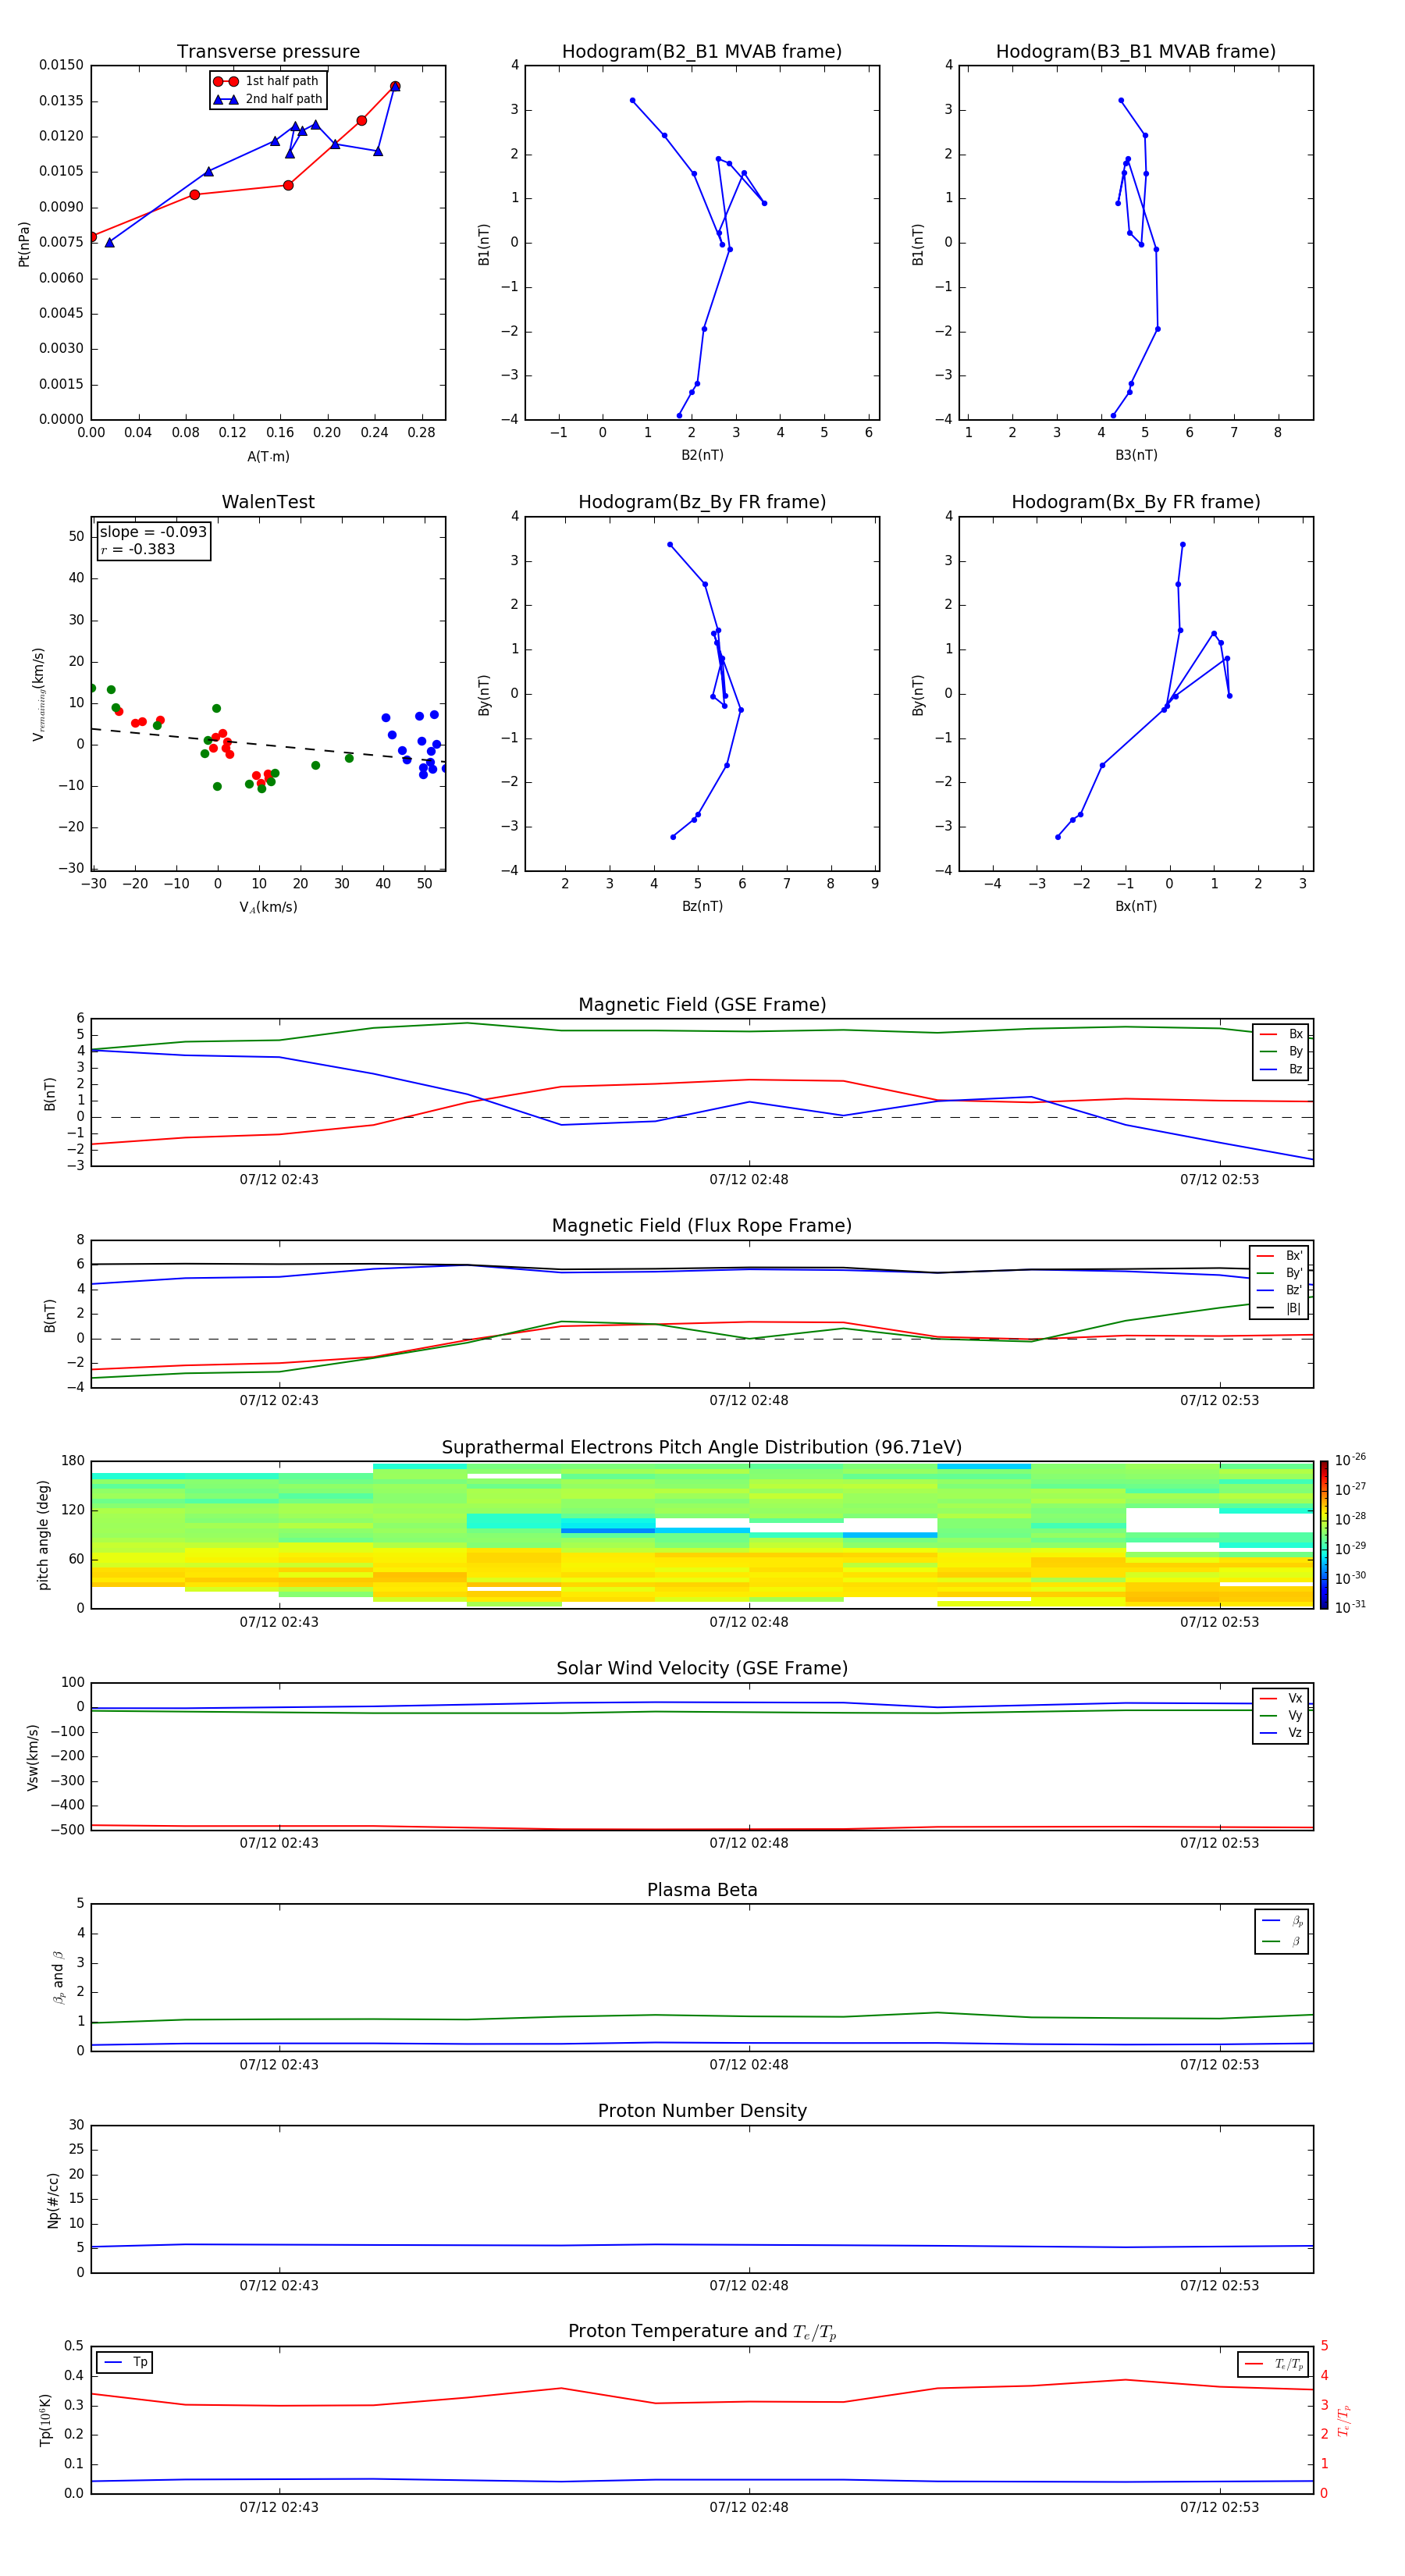The width and height of the screenshot is (1405, 2576).
Task: Click the Vx legend entry
Action: tap(1281, 1698)
